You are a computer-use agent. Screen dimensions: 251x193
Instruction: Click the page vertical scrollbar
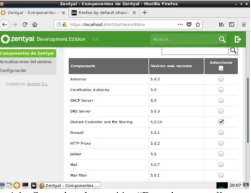248,110
